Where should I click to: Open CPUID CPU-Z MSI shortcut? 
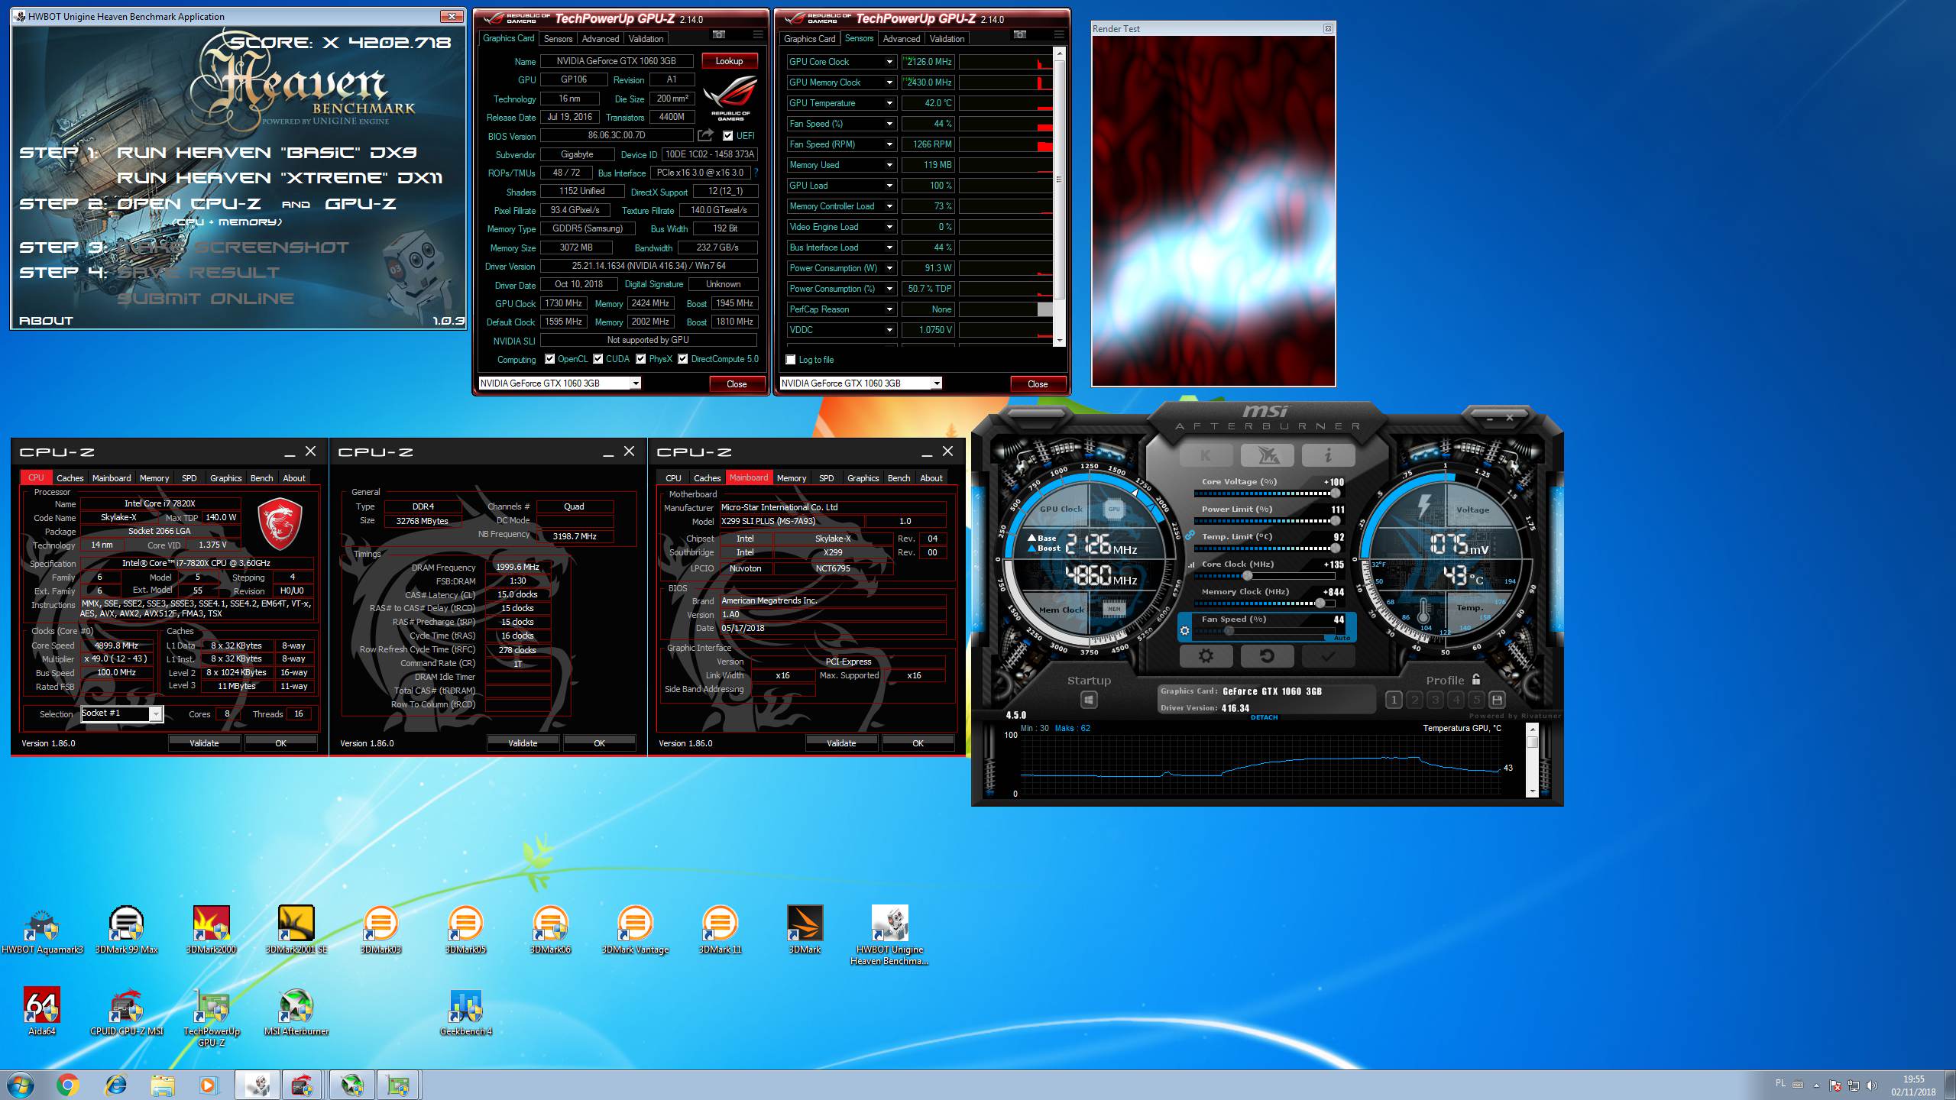(x=127, y=1011)
